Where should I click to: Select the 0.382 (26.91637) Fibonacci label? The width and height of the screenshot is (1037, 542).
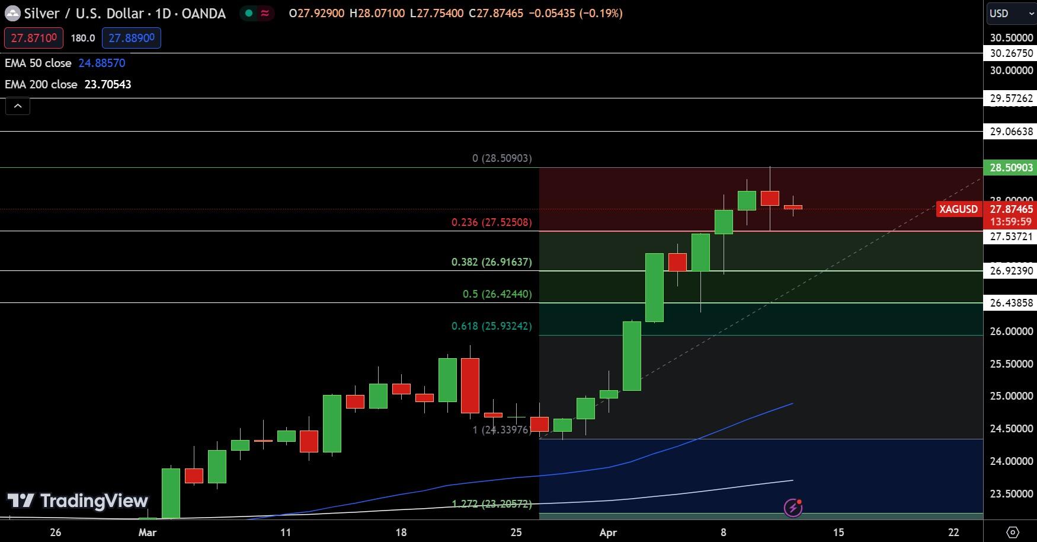tap(492, 262)
